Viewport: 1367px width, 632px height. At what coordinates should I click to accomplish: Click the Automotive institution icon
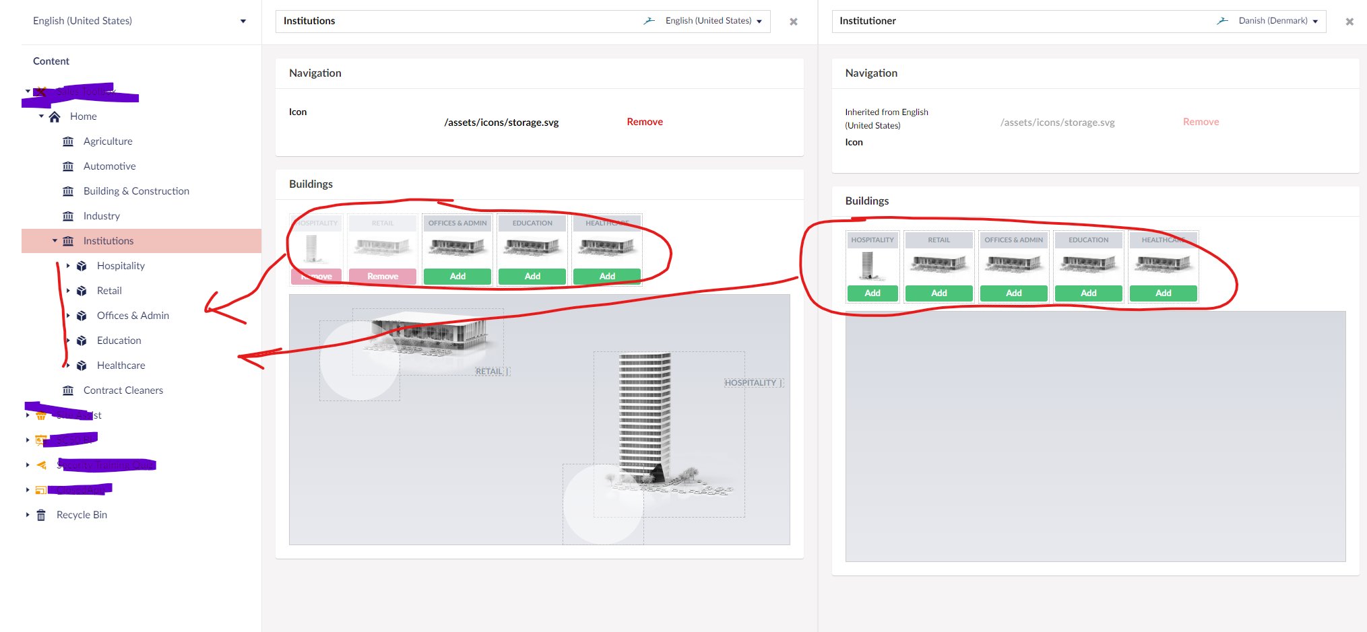click(x=68, y=166)
